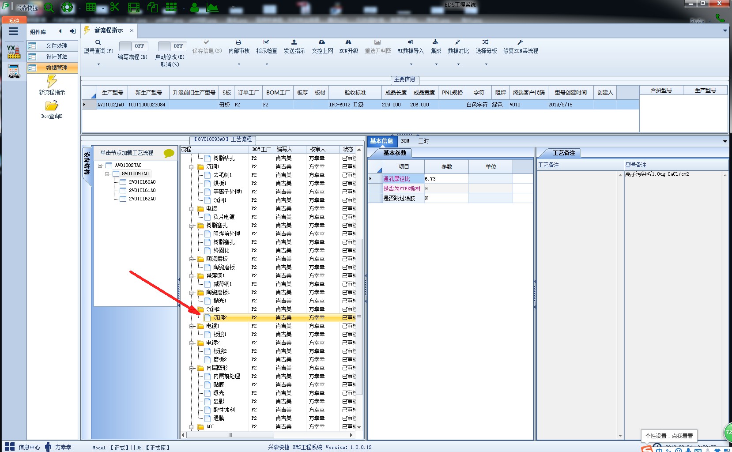Open 新流程指示 lightning icon in component library
Screen dimensions: 732x452
pyautogui.click(x=52, y=82)
